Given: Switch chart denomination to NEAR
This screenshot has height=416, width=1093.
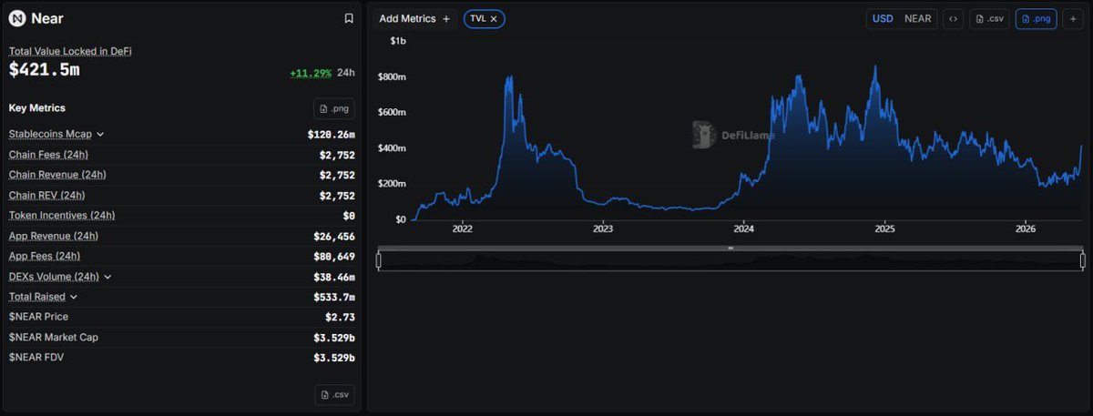Looking at the screenshot, I should [x=917, y=18].
